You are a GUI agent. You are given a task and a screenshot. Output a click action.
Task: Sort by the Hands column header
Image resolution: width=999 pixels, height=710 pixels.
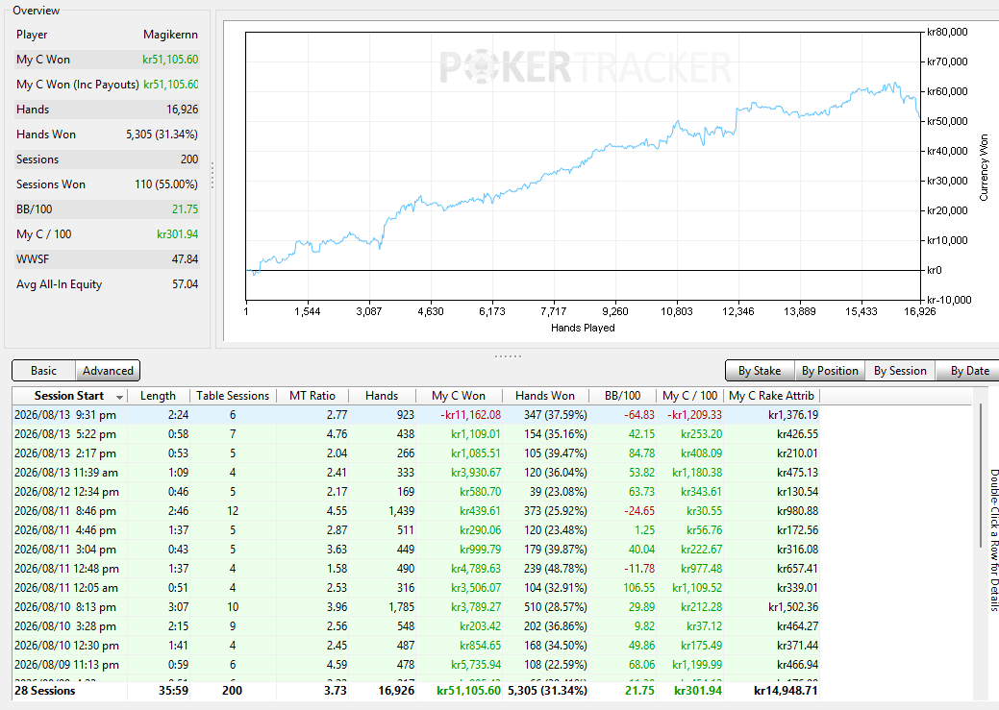(382, 396)
